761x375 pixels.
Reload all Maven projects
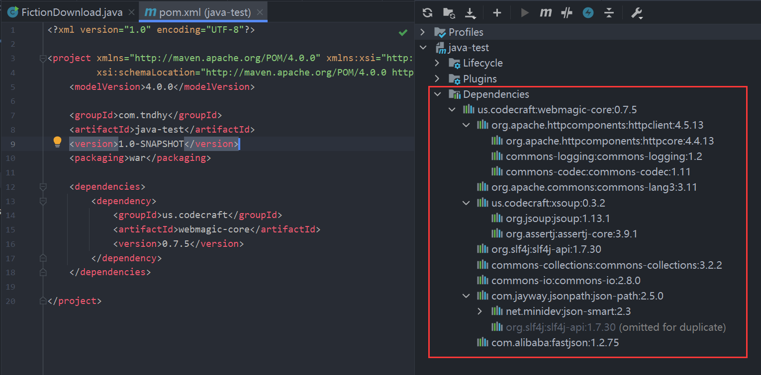(x=427, y=13)
